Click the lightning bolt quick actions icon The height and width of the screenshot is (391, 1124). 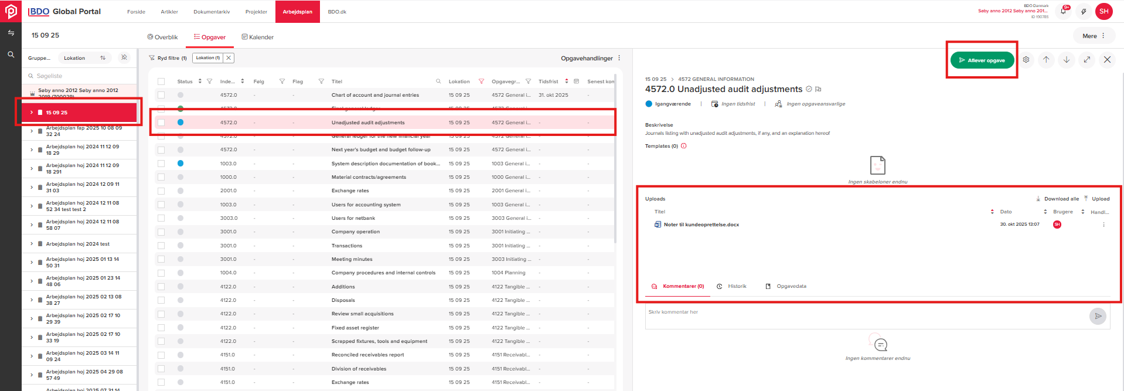click(x=1084, y=11)
